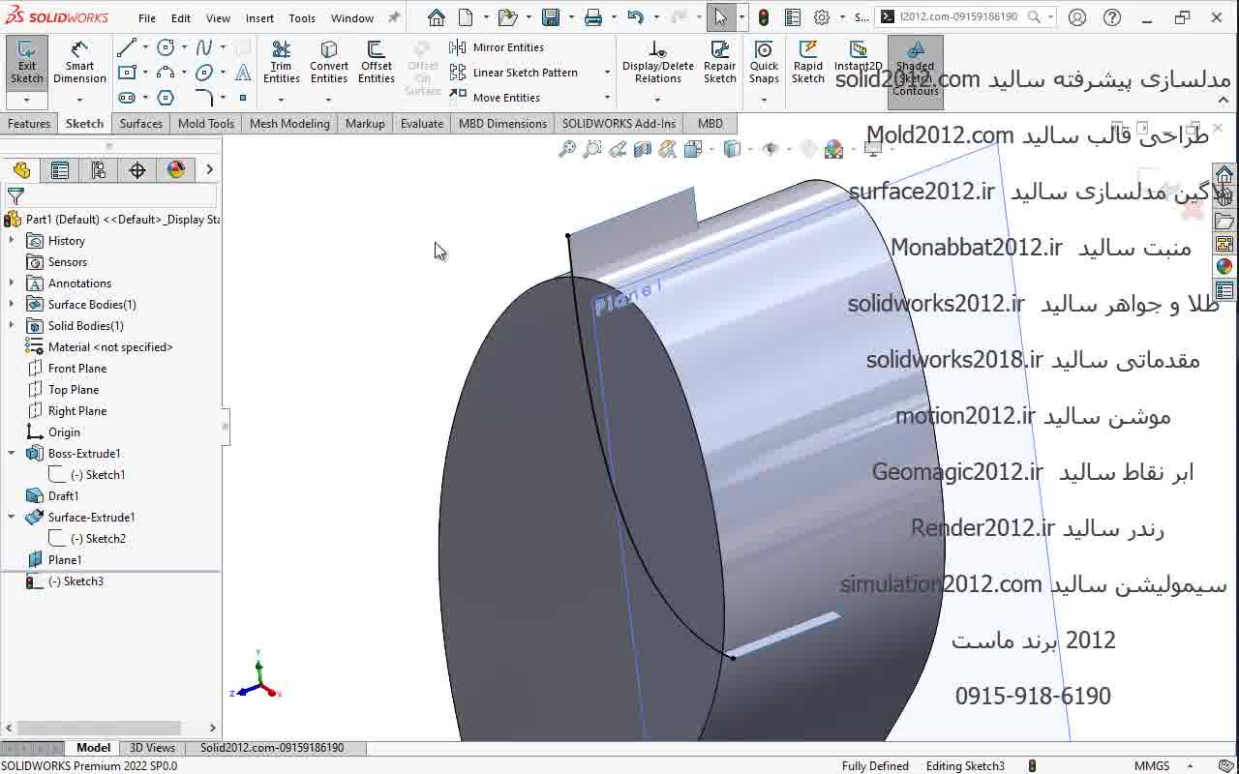
Task: Open the ConfigurationManager panel tab
Action: tap(99, 170)
